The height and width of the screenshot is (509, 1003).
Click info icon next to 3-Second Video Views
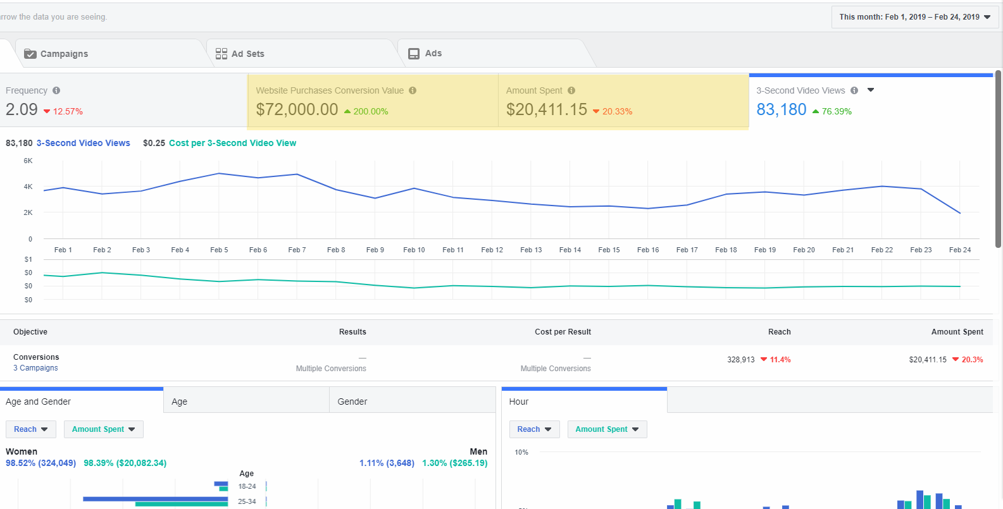[x=854, y=90]
